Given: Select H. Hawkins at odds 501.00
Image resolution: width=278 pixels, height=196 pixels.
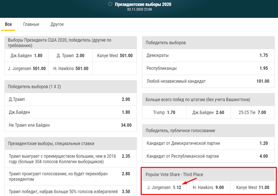Looking at the screenshot, I should tap(71, 69).
